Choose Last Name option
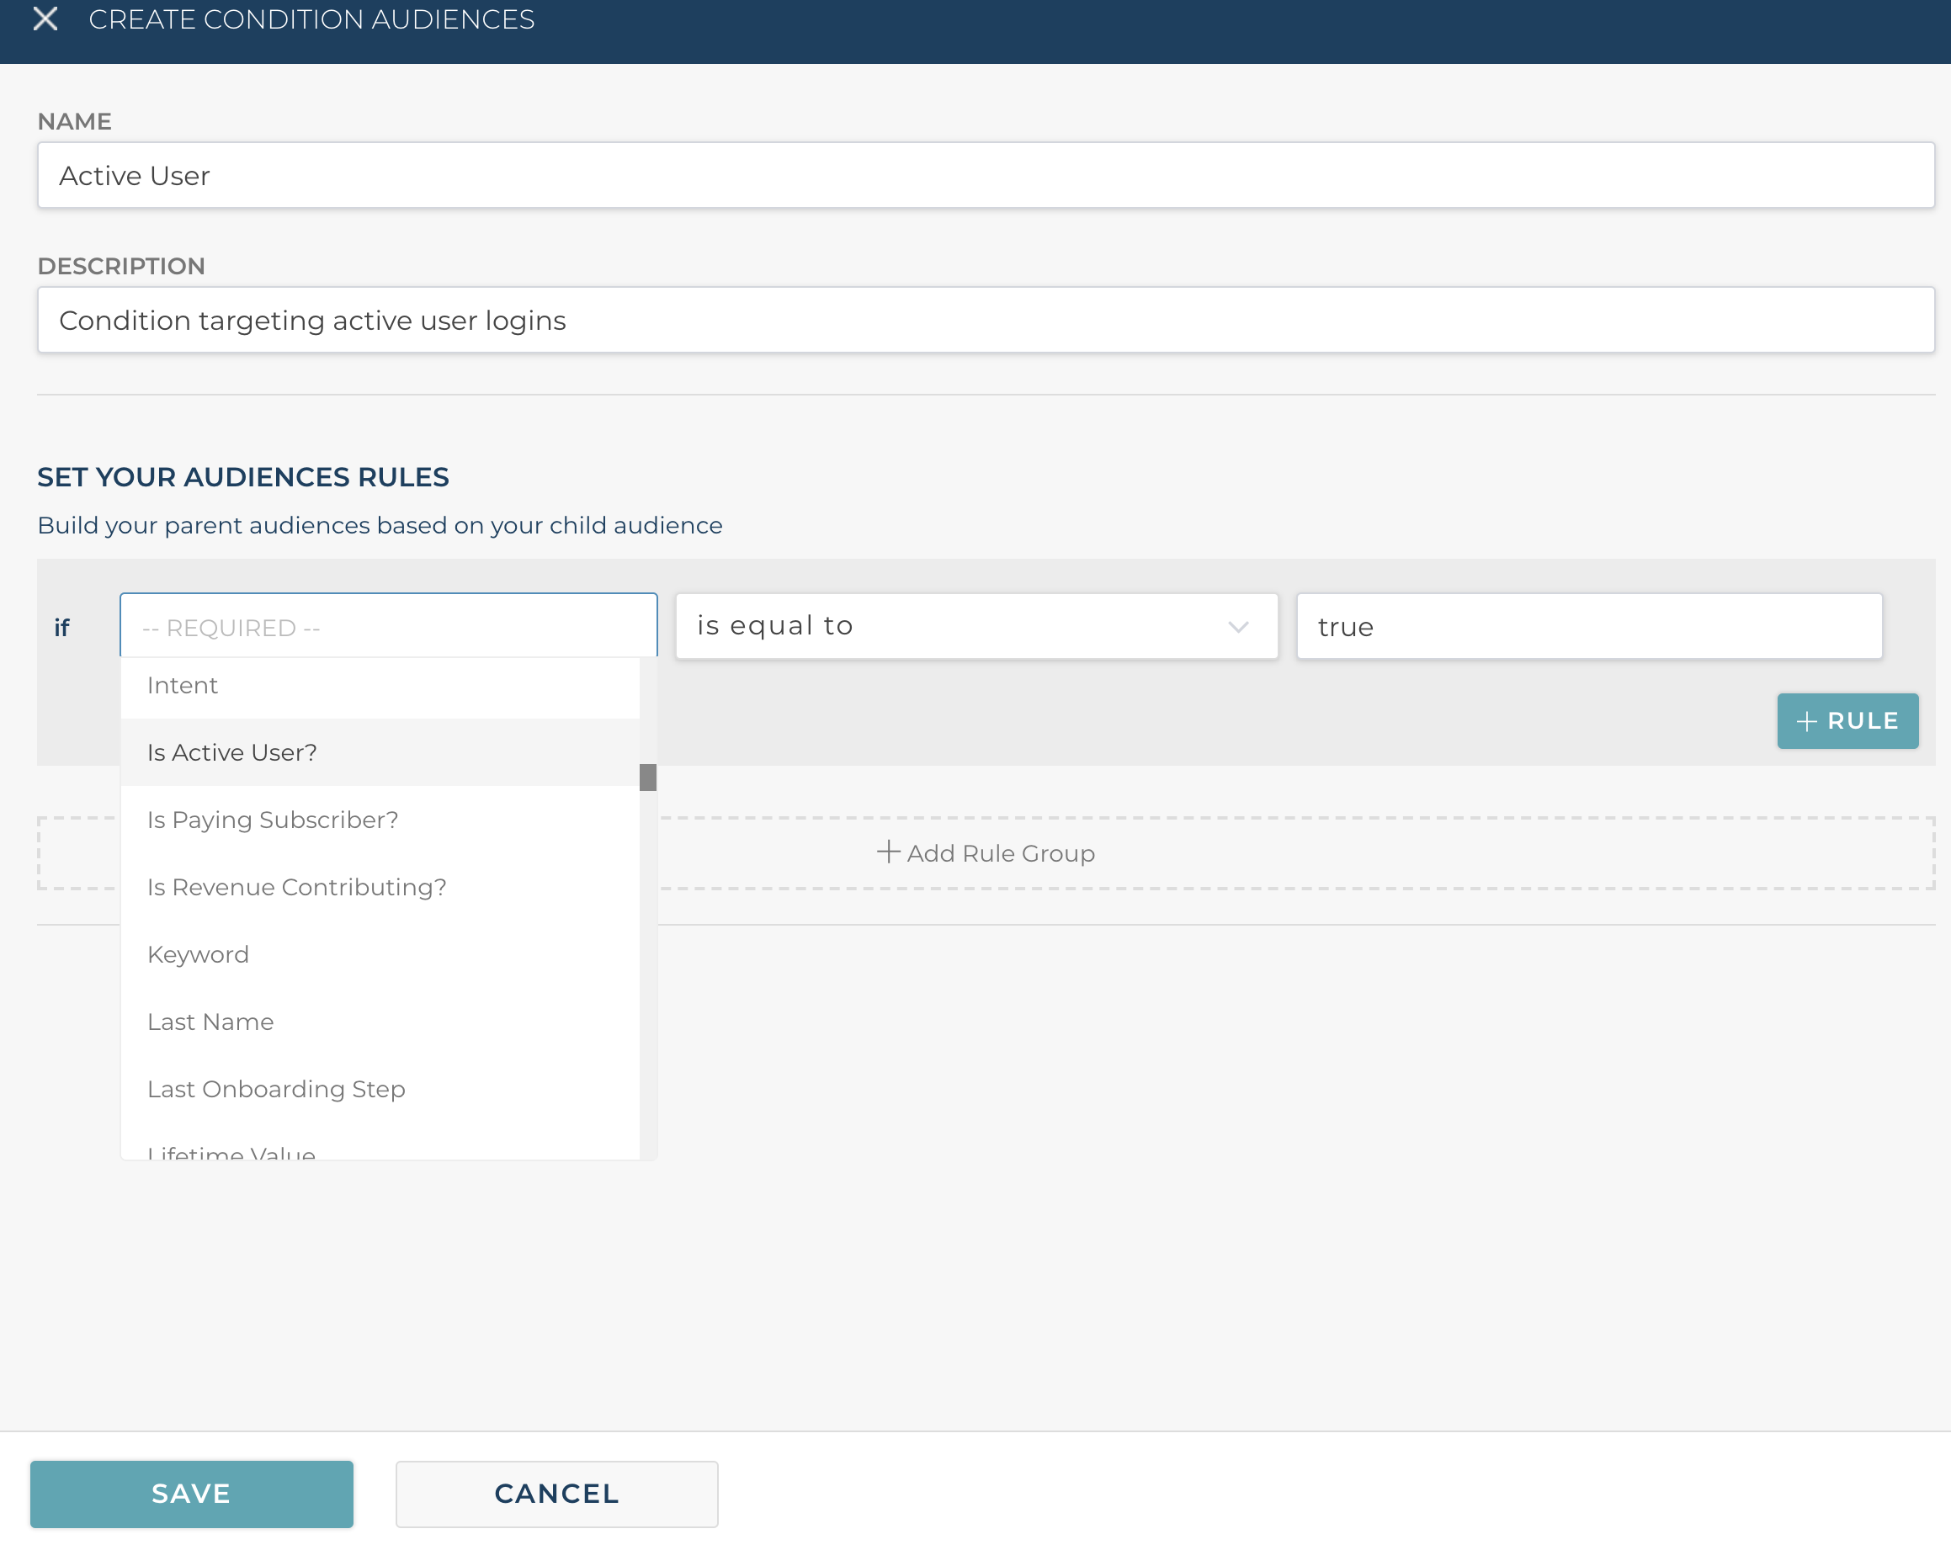Image resolution: width=1951 pixels, height=1550 pixels. 211,1022
